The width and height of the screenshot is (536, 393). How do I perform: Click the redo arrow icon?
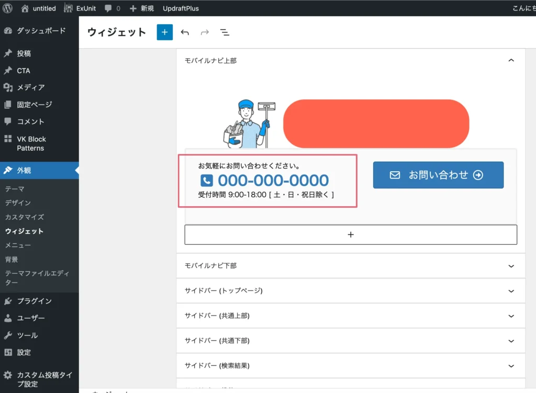pos(205,32)
